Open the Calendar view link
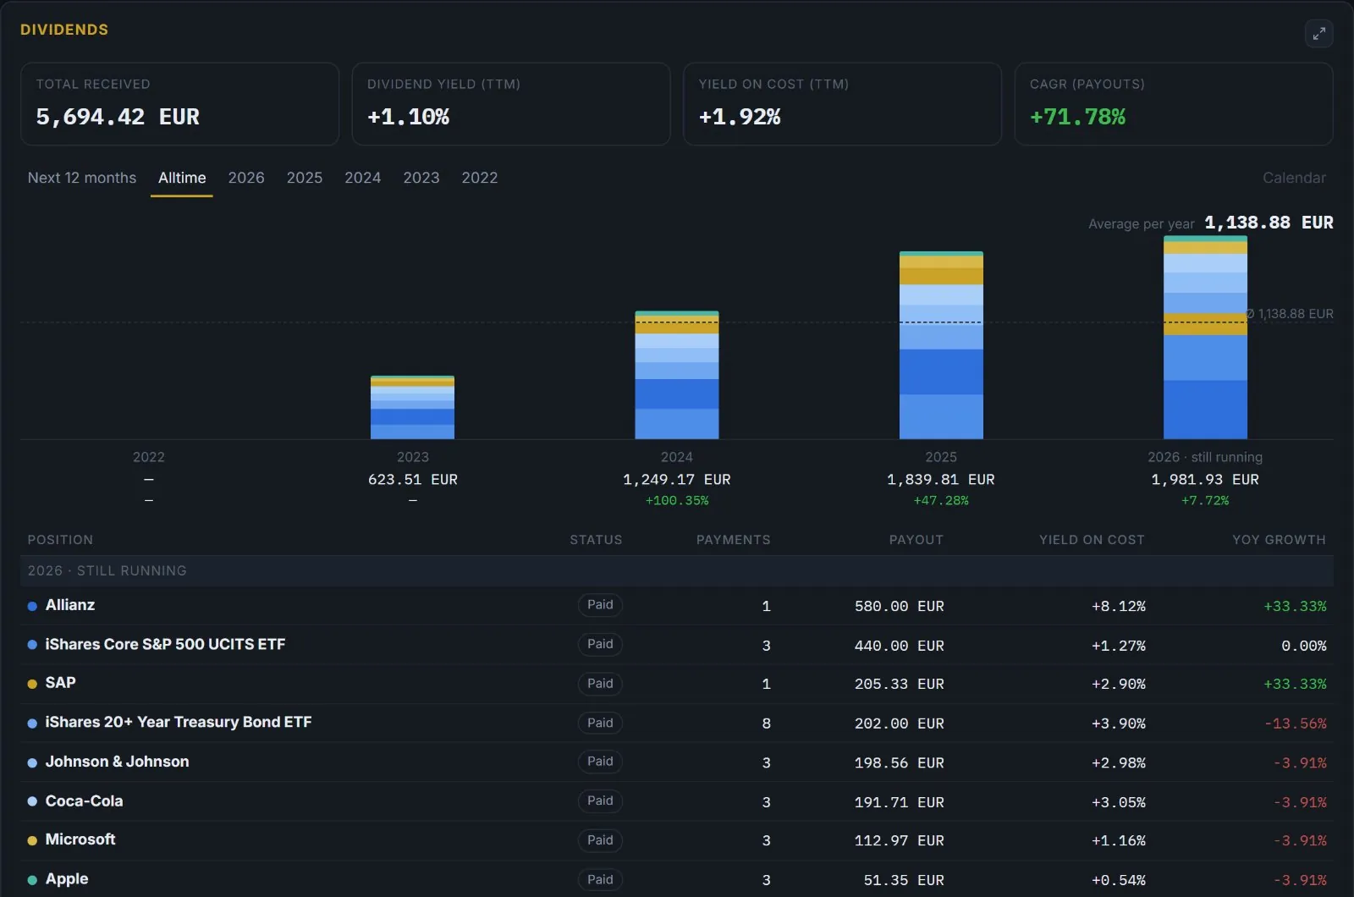 pos(1294,178)
